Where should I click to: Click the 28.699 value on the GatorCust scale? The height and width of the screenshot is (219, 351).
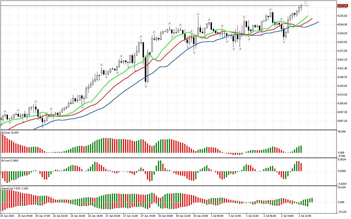341,188
